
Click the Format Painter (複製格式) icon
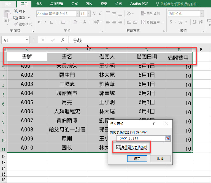[16, 24]
